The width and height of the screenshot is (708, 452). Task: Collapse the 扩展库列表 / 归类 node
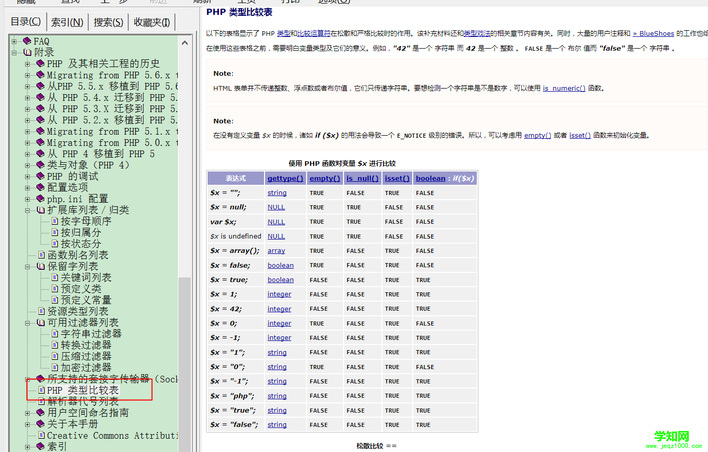(x=28, y=210)
